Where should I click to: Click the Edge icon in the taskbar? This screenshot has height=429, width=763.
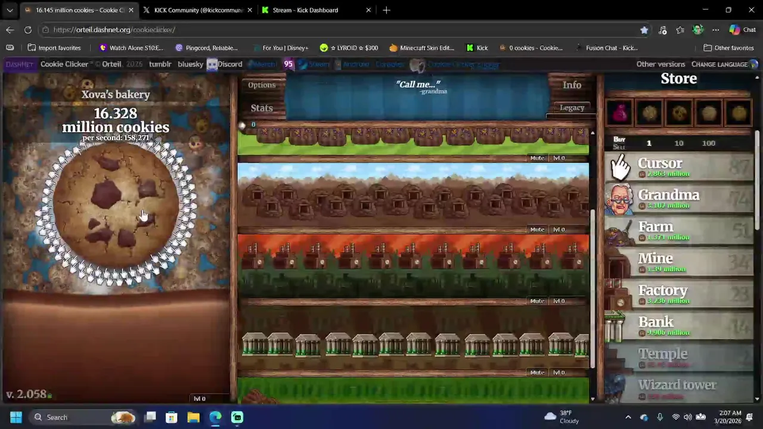click(215, 417)
